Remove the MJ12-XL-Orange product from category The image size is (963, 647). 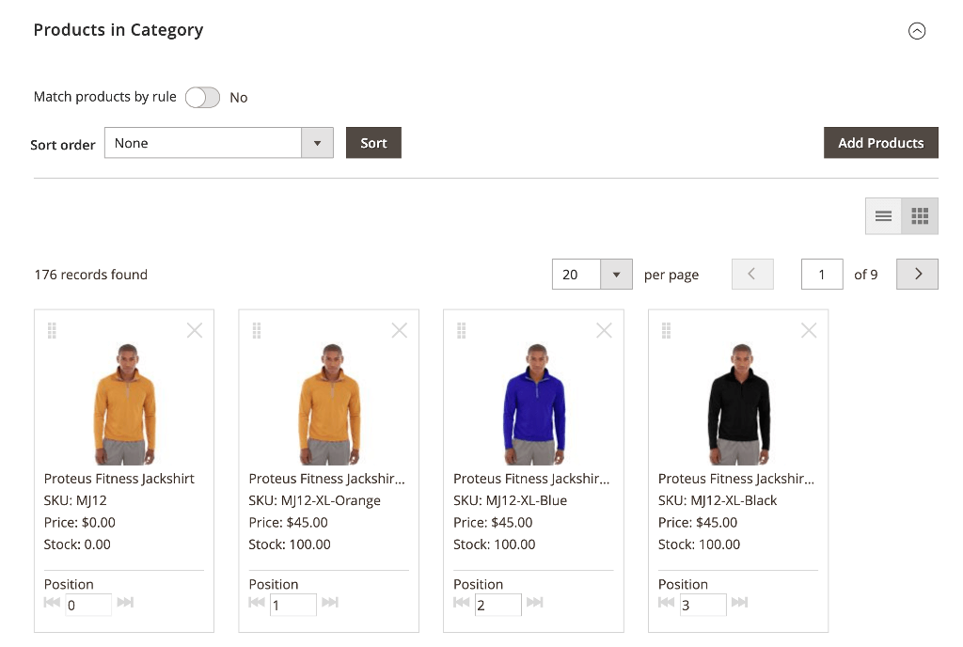click(399, 330)
